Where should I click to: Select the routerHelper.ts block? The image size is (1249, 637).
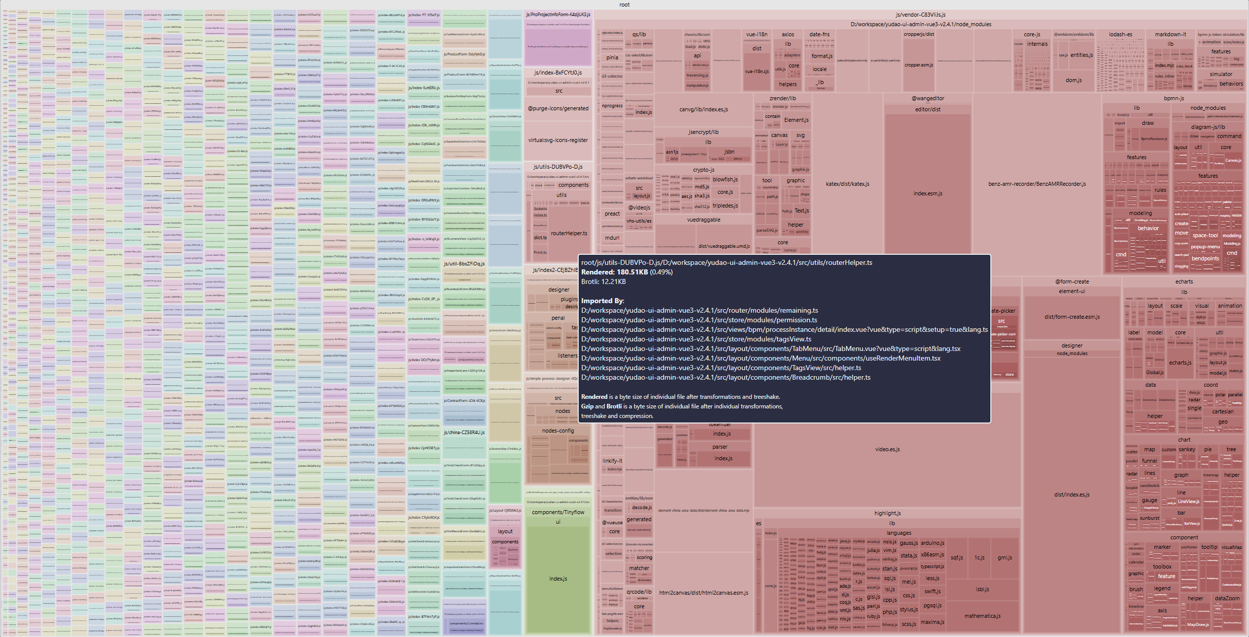coord(569,234)
